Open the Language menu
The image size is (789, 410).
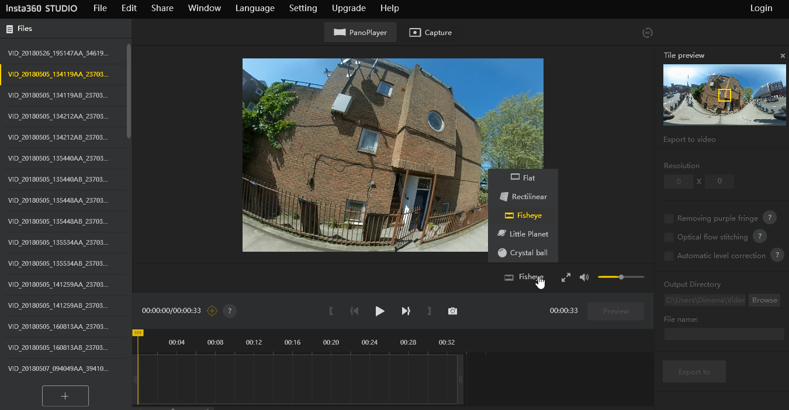coord(255,8)
